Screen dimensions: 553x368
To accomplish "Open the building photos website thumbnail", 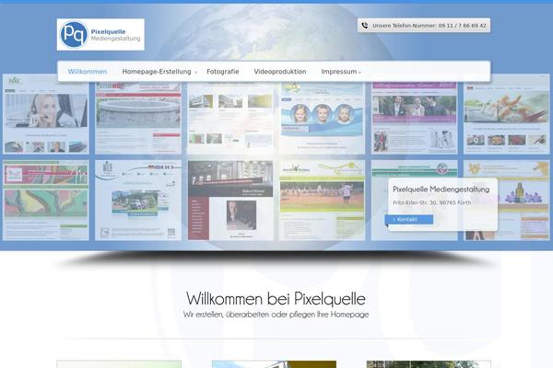I will pyautogui.click(x=230, y=119).
